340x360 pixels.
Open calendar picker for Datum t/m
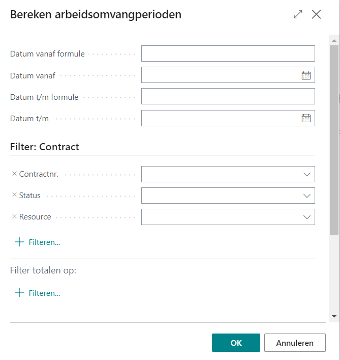(306, 118)
